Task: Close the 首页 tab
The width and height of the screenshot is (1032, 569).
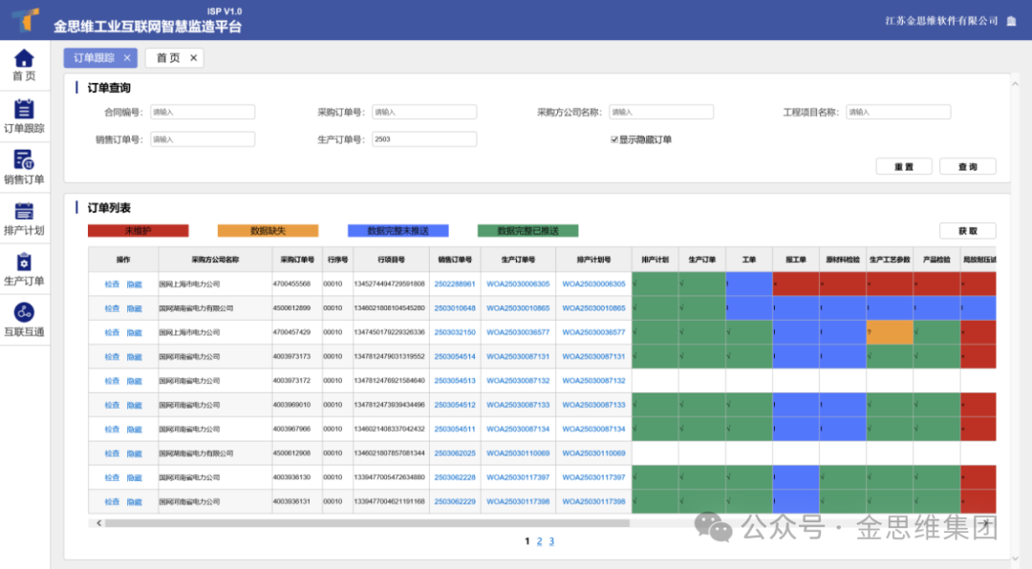Action: pos(193,58)
